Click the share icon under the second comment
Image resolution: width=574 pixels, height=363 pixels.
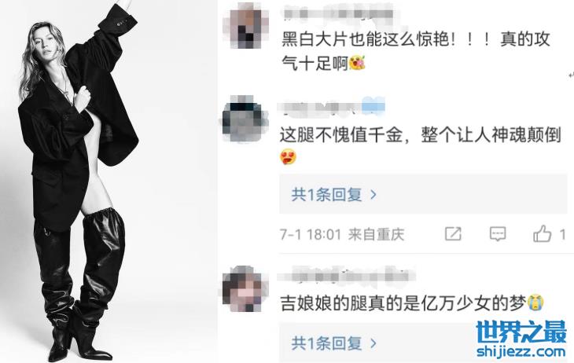(x=453, y=233)
